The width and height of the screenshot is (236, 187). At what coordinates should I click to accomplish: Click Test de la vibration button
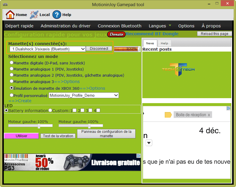tap(58, 136)
